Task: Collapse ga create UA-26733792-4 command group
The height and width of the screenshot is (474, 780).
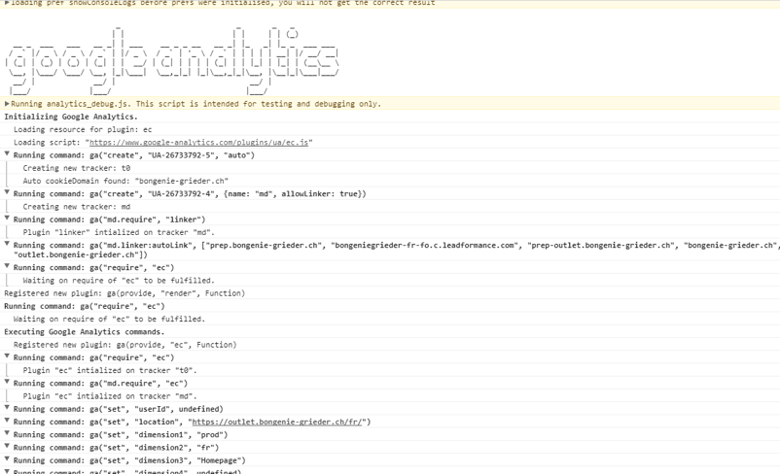Action: pyautogui.click(x=7, y=192)
